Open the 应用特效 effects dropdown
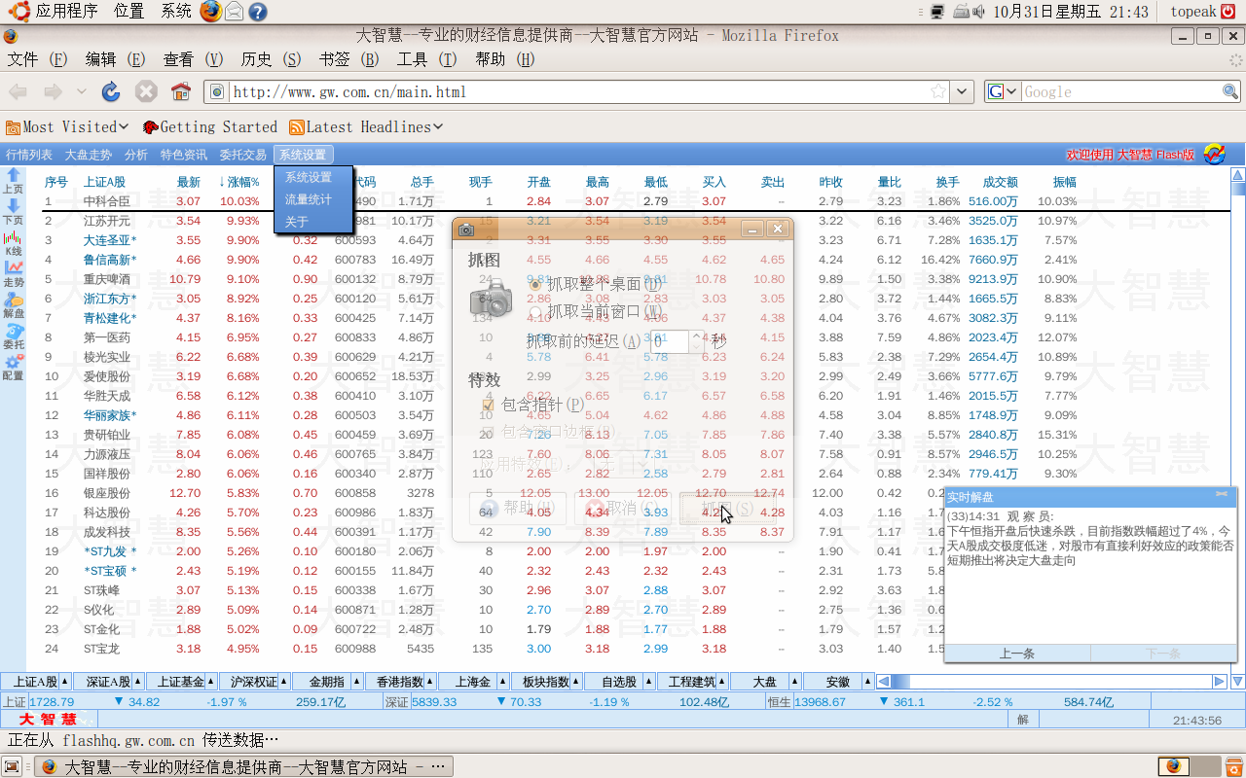 click(623, 462)
